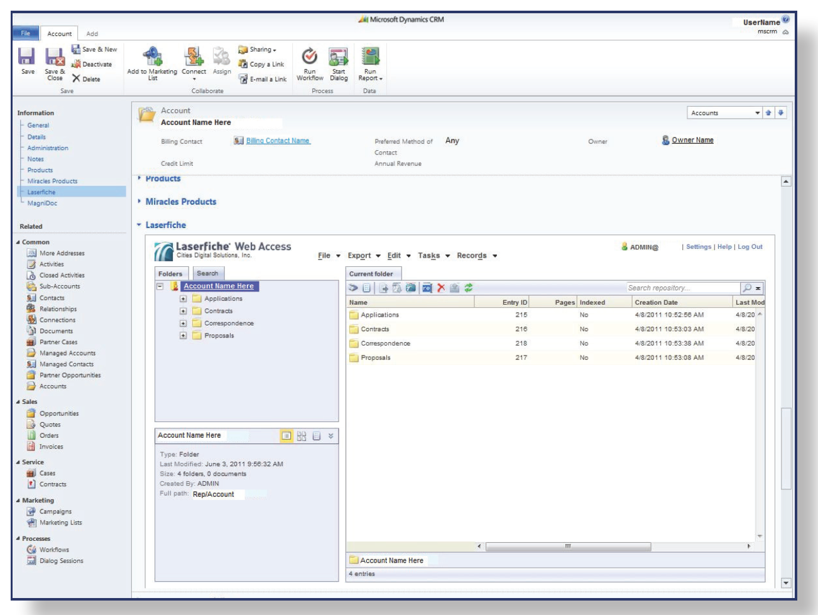Open the Laserfiche Records menu
Screen dimensions: 818x615
pyautogui.click(x=477, y=256)
